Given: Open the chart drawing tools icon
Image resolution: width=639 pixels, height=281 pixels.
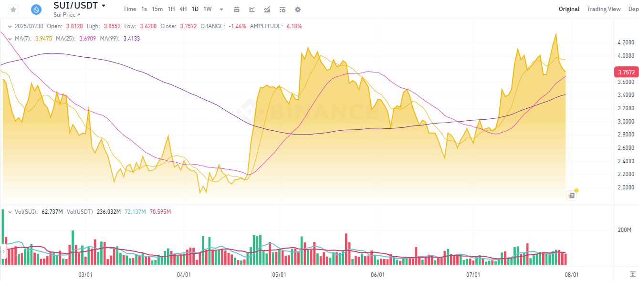Looking at the screenshot, I should 251,10.
